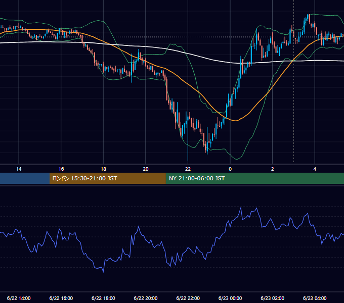Click the 14 hour axis label
Image resolution: width=344 pixels, height=303 pixels.
pyautogui.click(x=19, y=169)
